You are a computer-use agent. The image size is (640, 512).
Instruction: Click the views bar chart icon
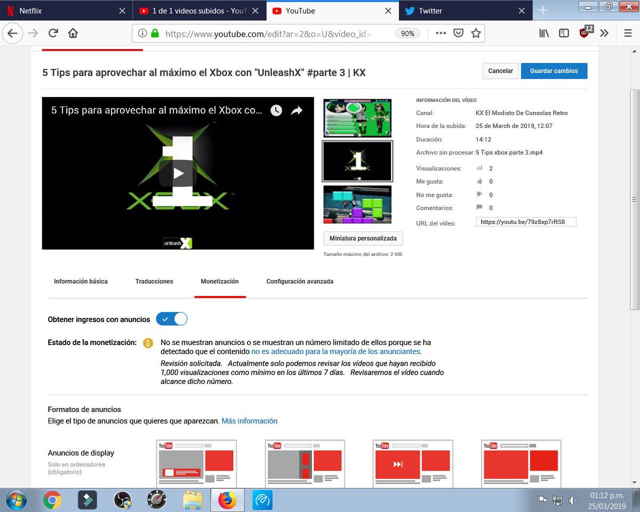pyautogui.click(x=479, y=168)
